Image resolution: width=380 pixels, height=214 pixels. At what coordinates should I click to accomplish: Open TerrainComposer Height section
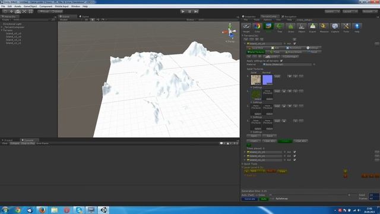246,26
